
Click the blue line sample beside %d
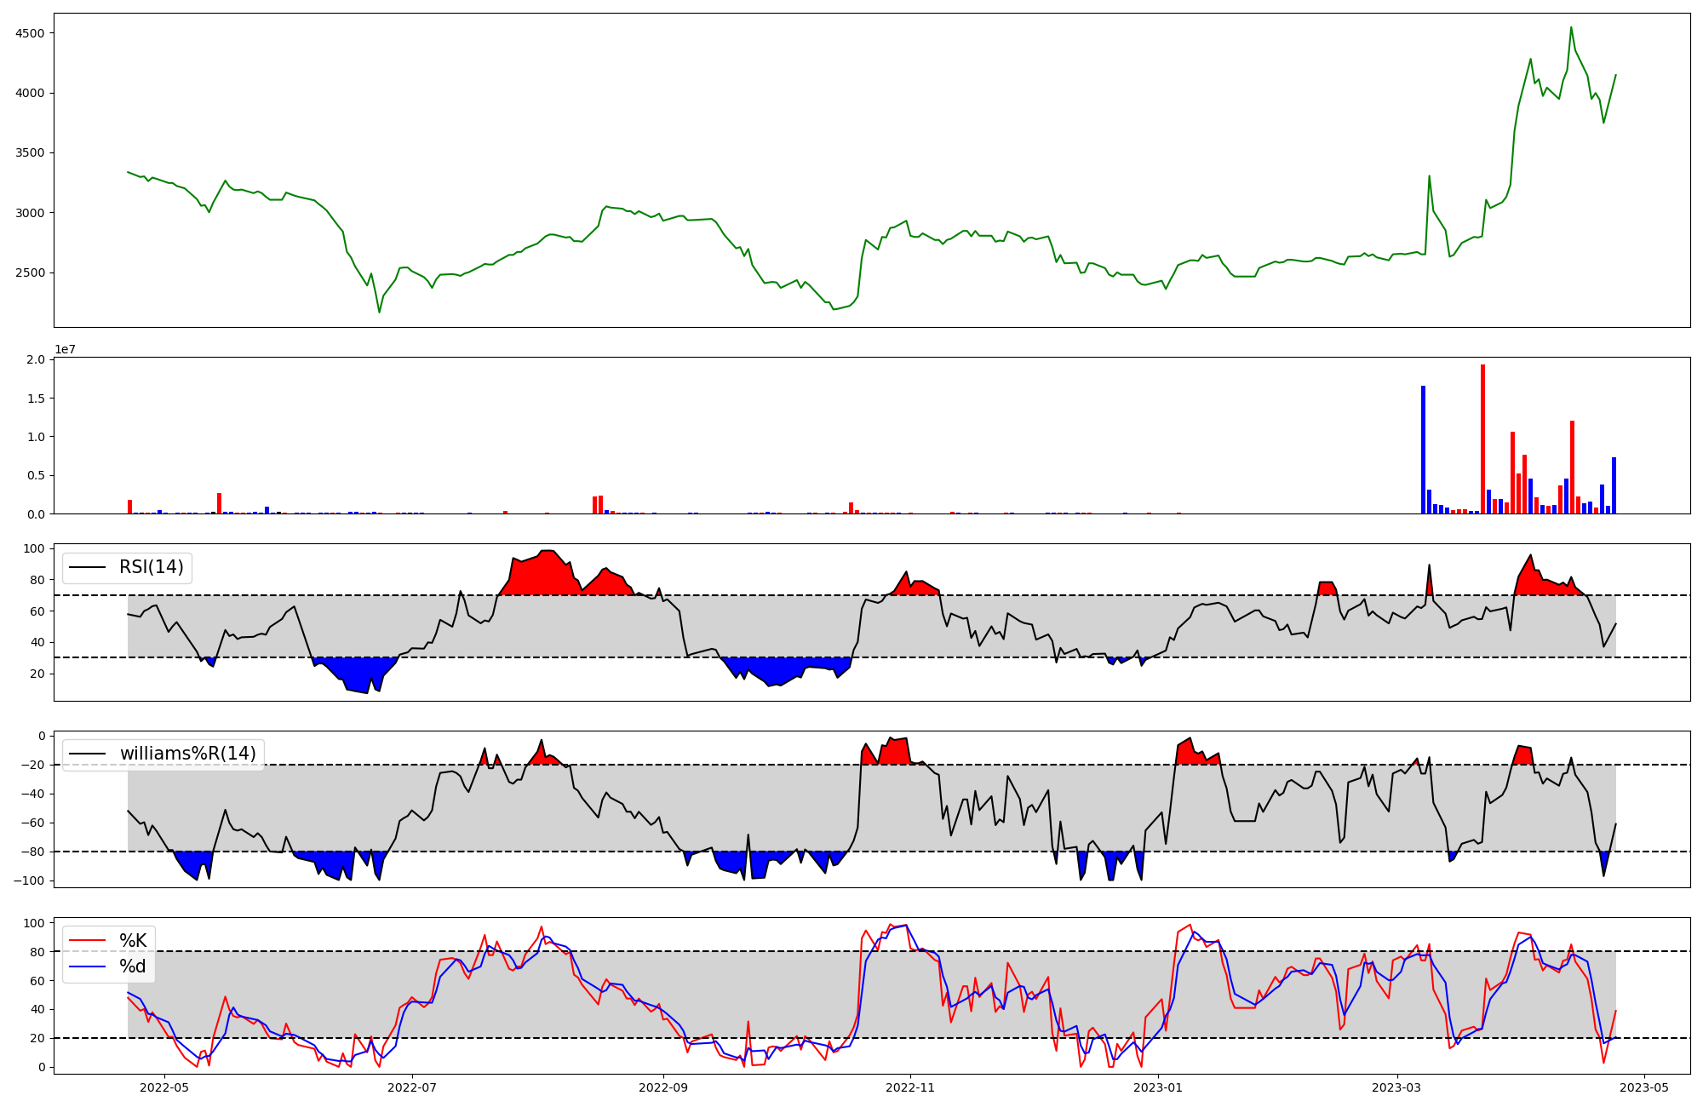click(87, 966)
